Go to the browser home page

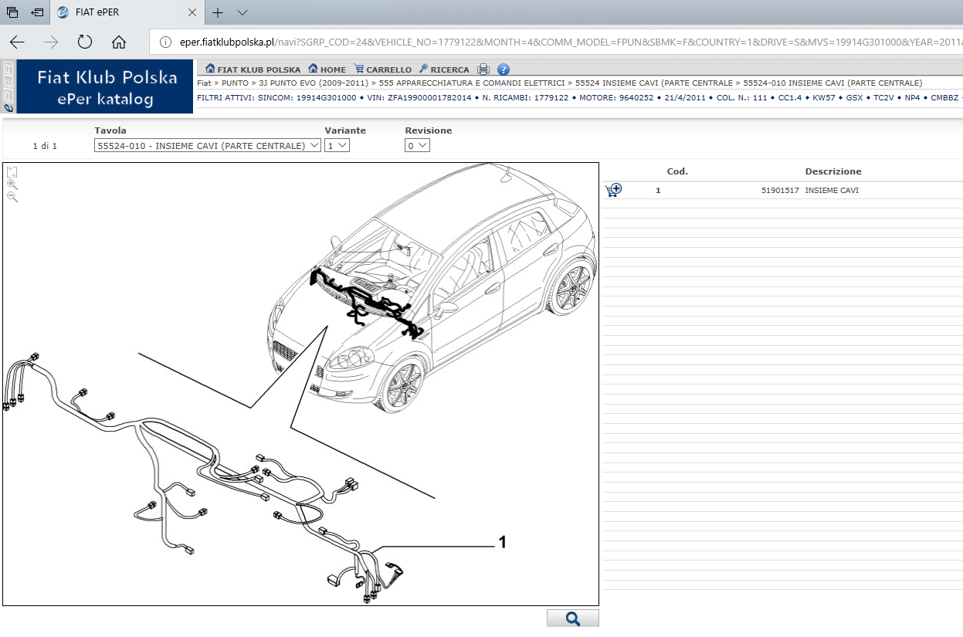click(x=118, y=42)
